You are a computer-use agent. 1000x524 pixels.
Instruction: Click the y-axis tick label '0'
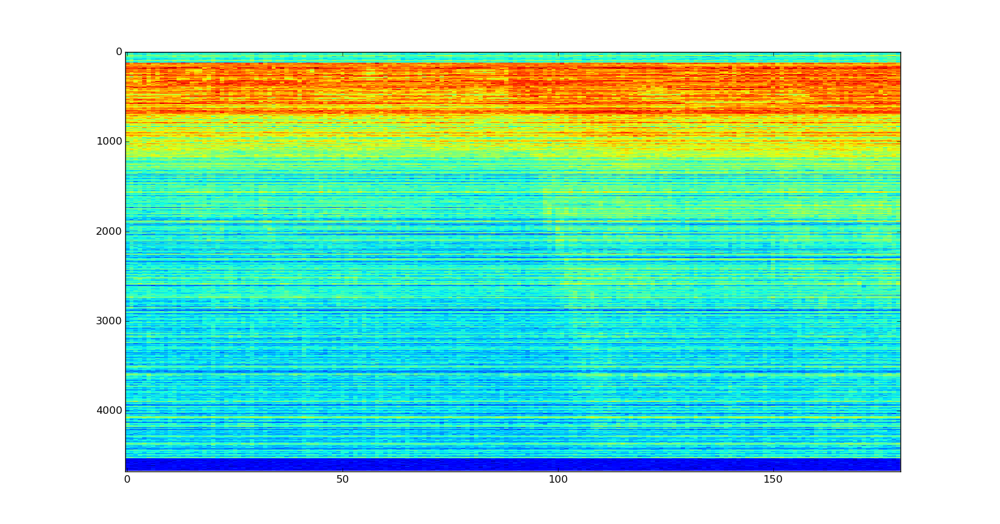click(119, 52)
